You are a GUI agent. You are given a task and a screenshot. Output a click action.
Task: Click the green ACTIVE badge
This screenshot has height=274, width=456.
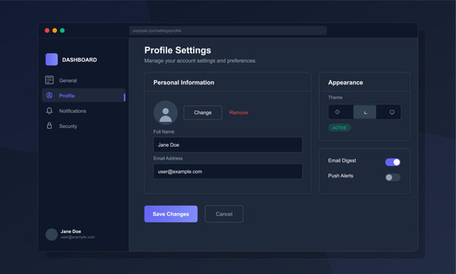340,128
